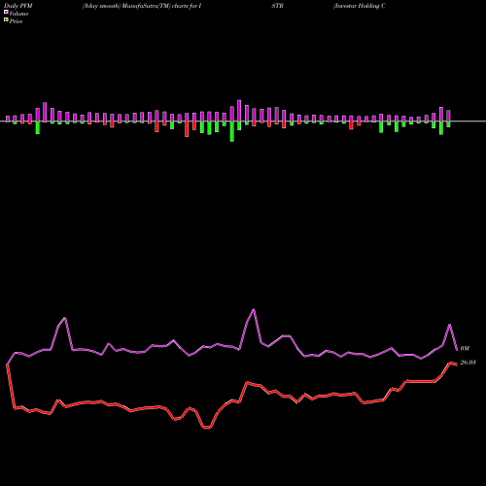Click the Price legend color swatch

pos(6,20)
